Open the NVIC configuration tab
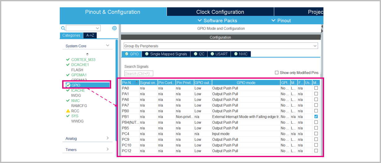 pos(241,54)
